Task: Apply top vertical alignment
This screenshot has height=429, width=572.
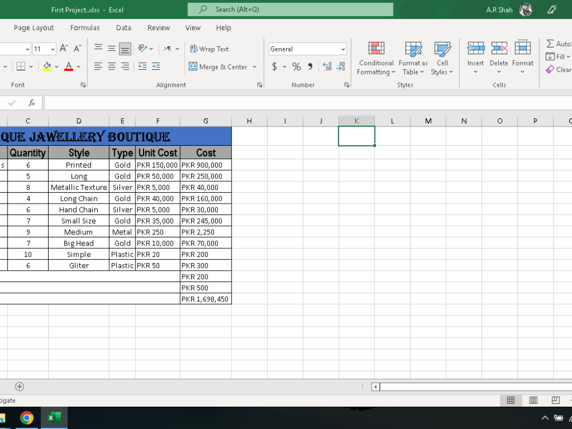Action: tap(98, 49)
